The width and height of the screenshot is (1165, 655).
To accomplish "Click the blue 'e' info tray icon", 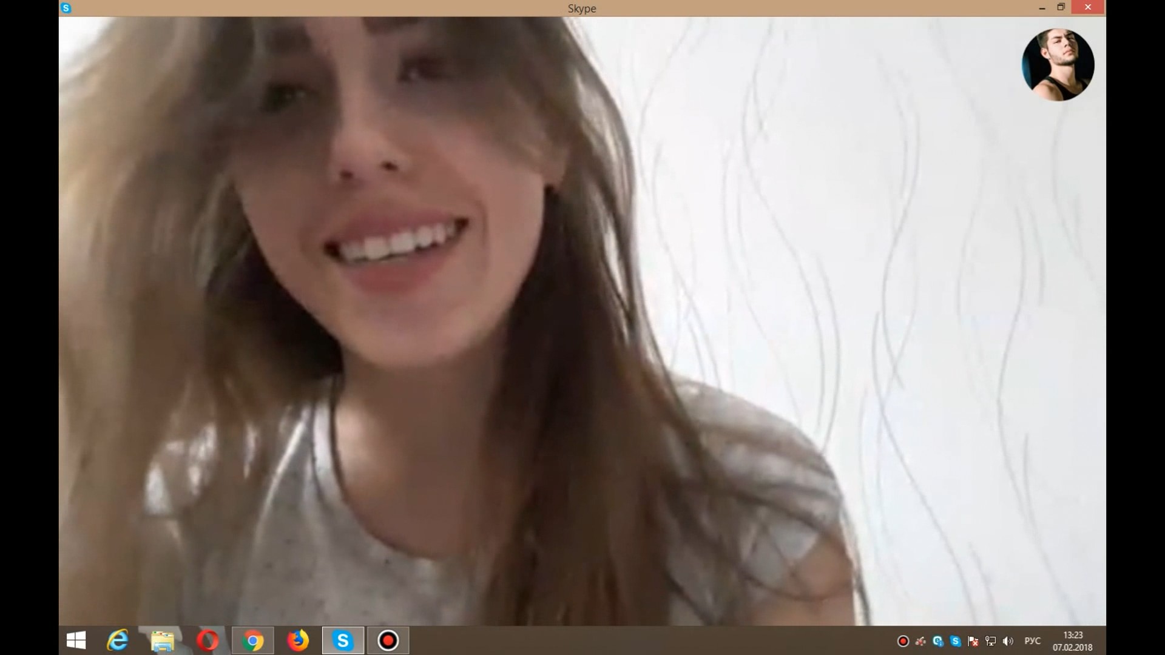I will [938, 641].
